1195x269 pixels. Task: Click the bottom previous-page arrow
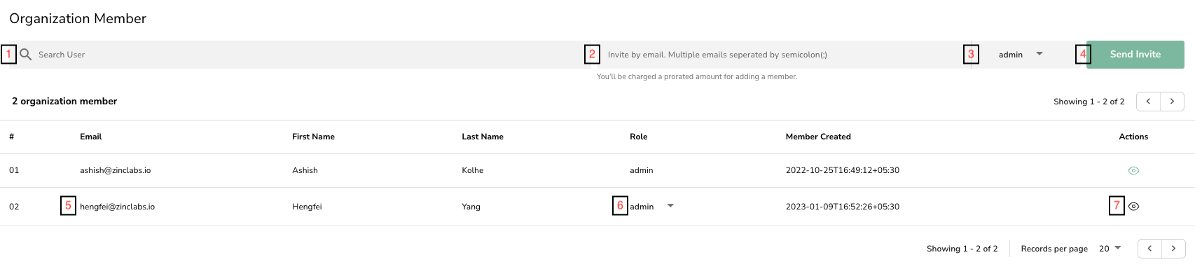1149,249
